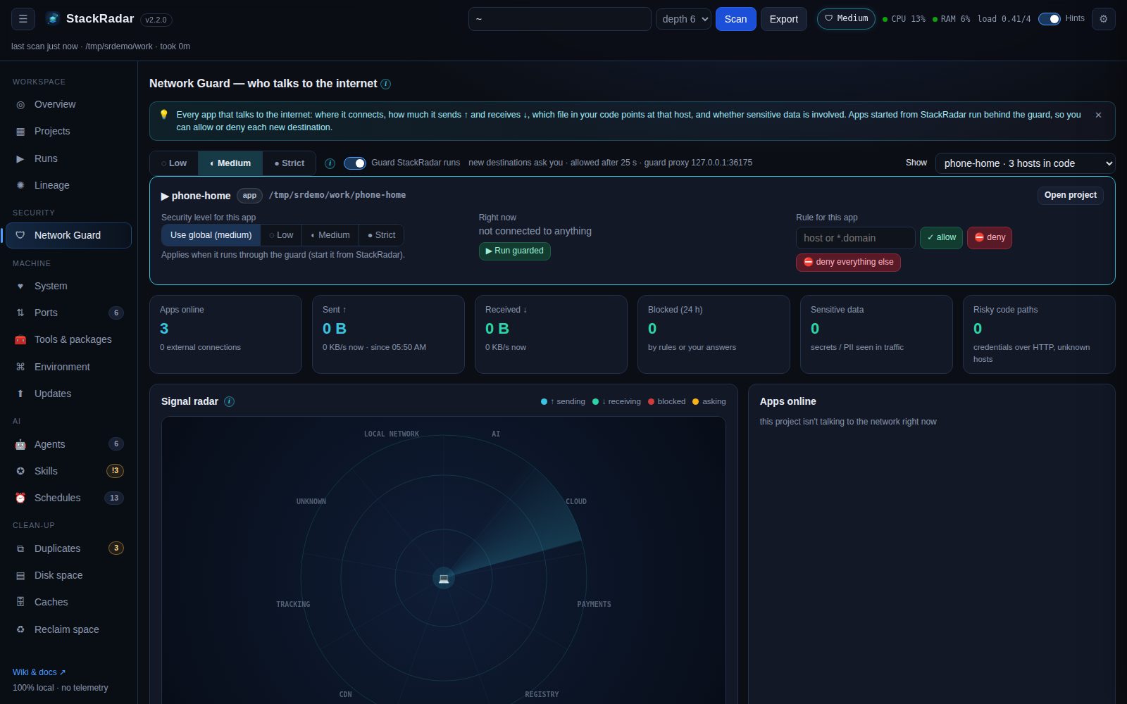Go to Tools & packages
Viewport: 1127px width, 704px height.
[x=68, y=339]
